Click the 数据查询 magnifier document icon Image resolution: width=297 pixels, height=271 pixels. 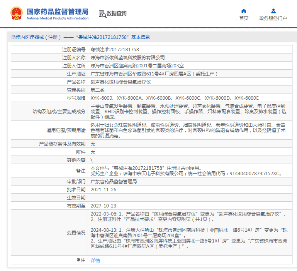click(x=102, y=14)
